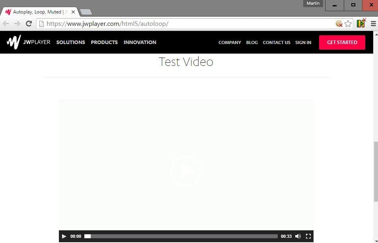Click the JW Player logo

pos(28,42)
